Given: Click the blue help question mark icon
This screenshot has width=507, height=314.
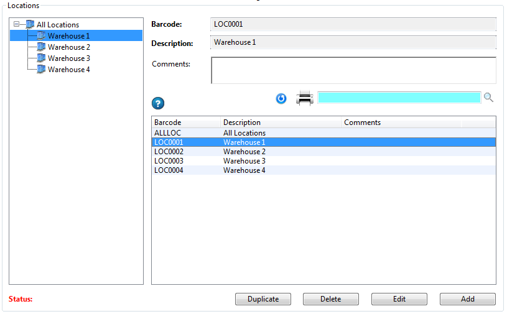Looking at the screenshot, I should (158, 103).
